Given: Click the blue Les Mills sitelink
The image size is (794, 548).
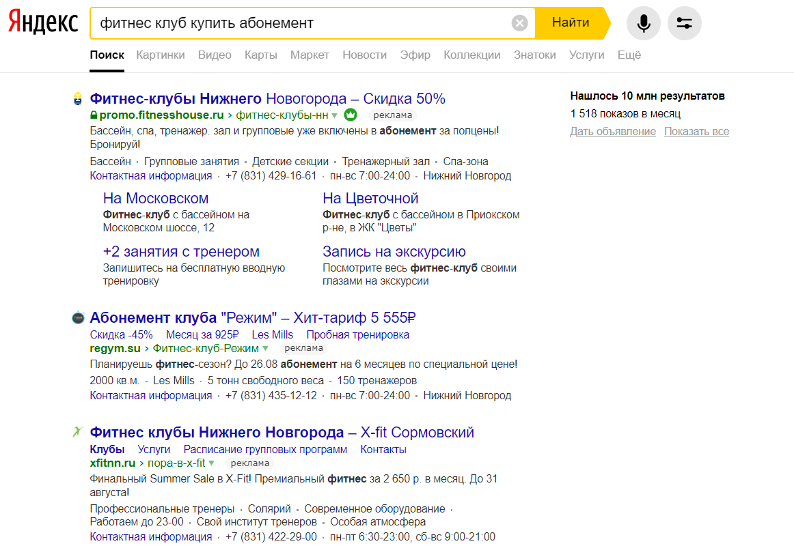Looking at the screenshot, I should [273, 334].
